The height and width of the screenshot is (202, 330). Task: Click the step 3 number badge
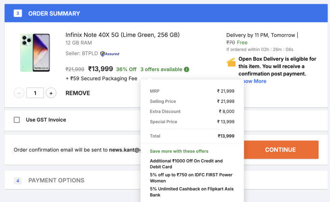17,13
